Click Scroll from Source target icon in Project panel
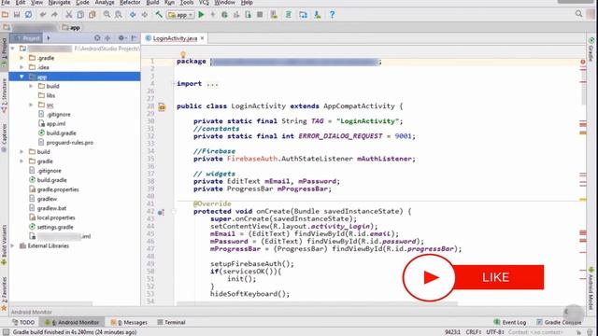 click(97, 38)
